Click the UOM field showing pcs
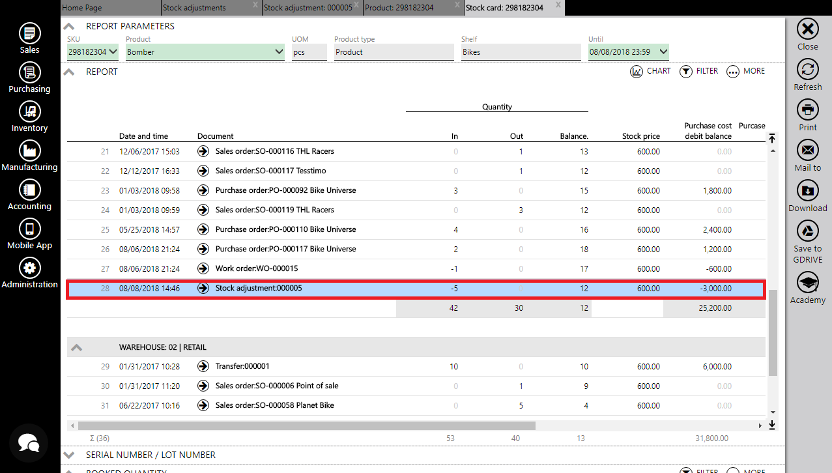Viewport: 832px width, 473px height. tap(309, 52)
